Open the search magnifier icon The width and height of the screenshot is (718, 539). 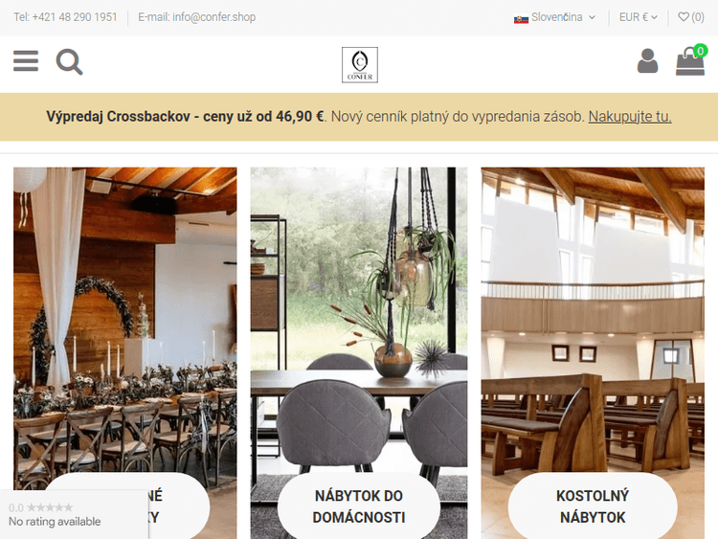[x=69, y=61]
